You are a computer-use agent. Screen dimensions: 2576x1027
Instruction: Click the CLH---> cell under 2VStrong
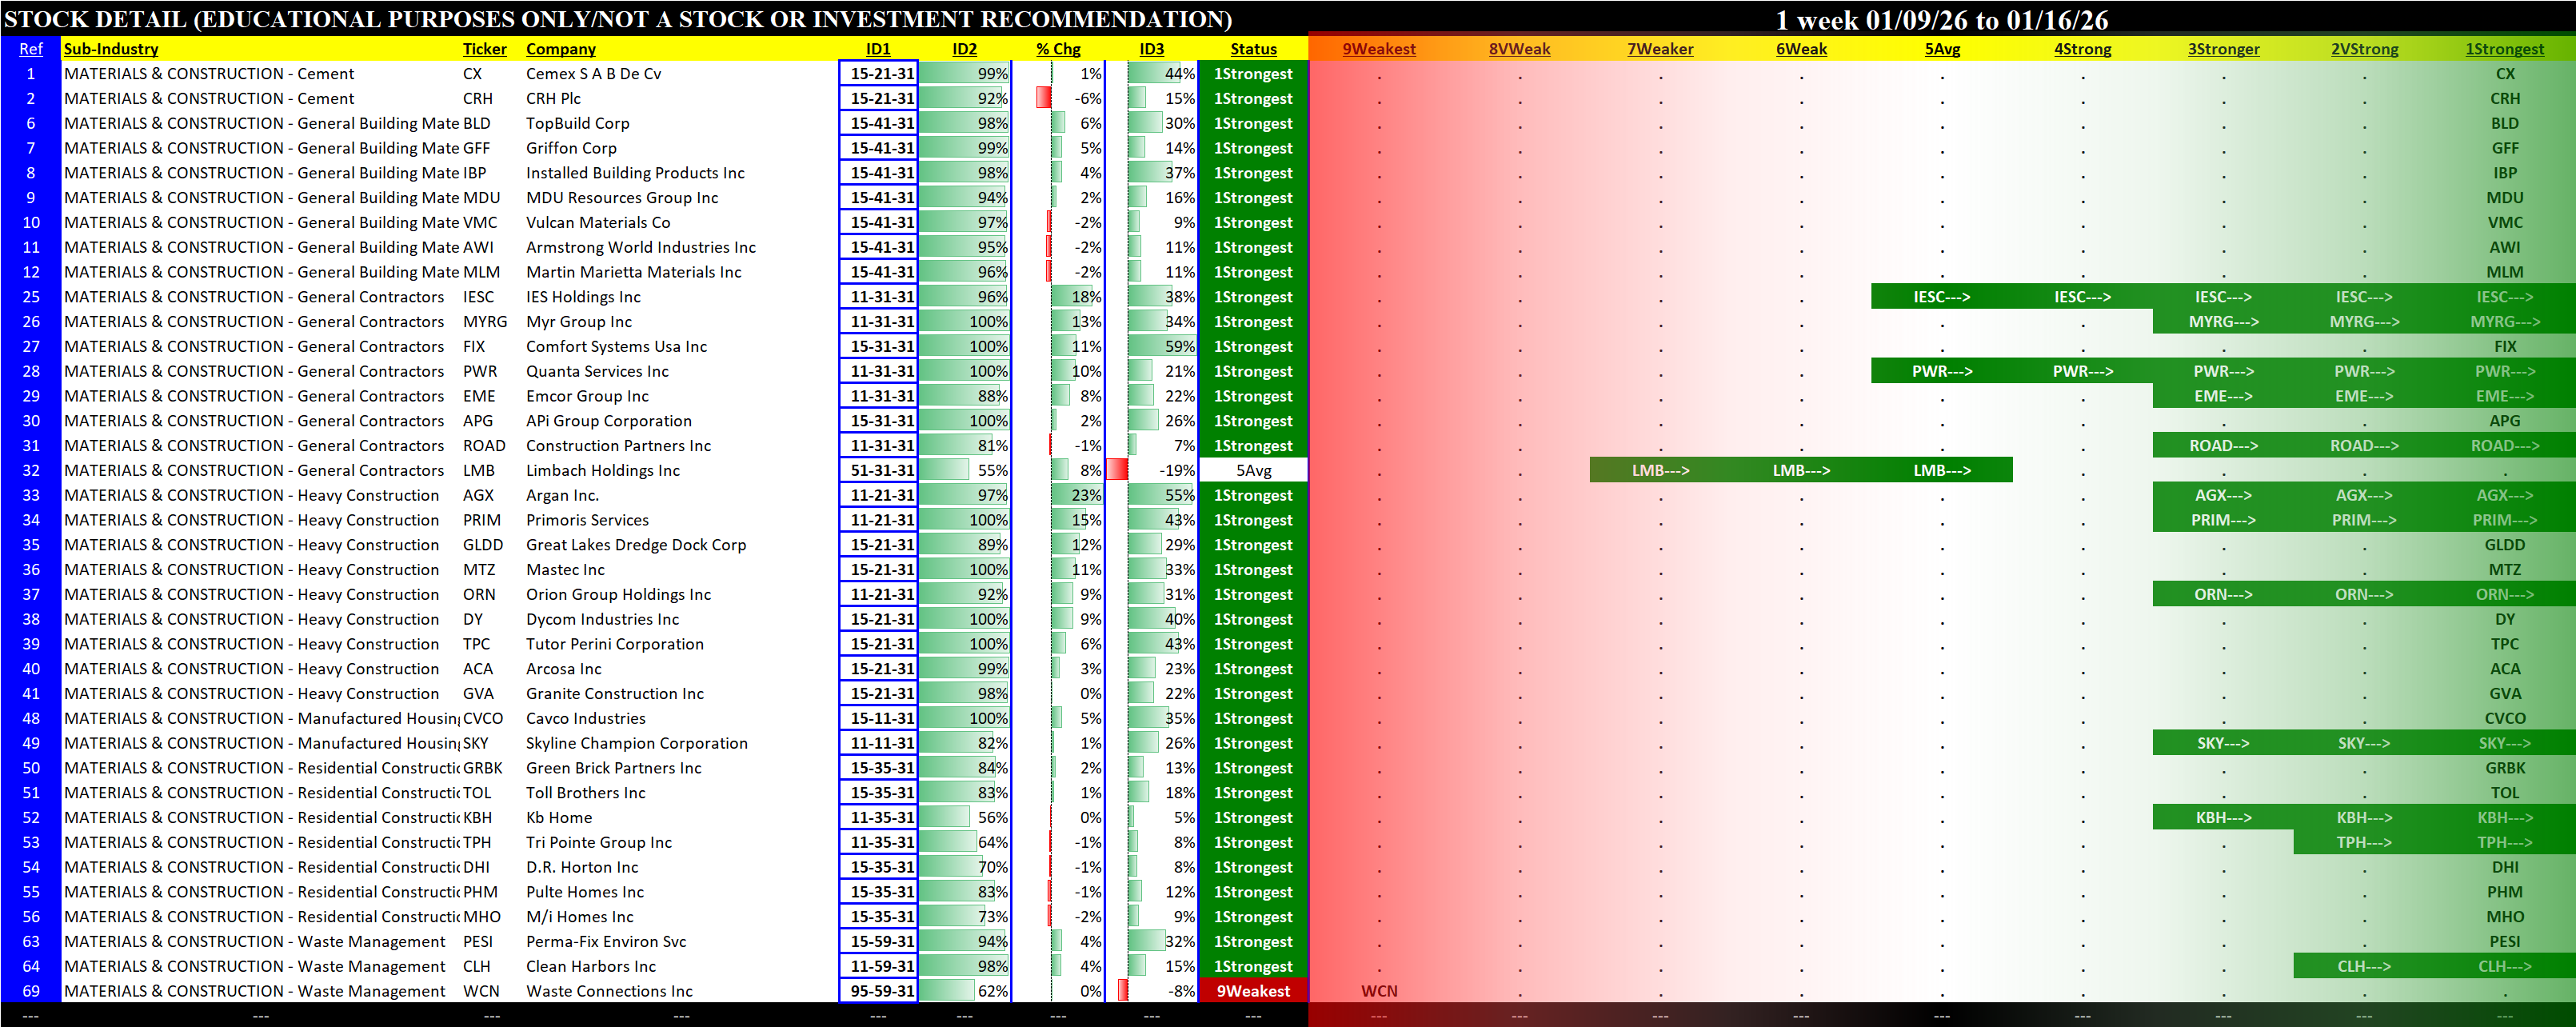(2363, 966)
